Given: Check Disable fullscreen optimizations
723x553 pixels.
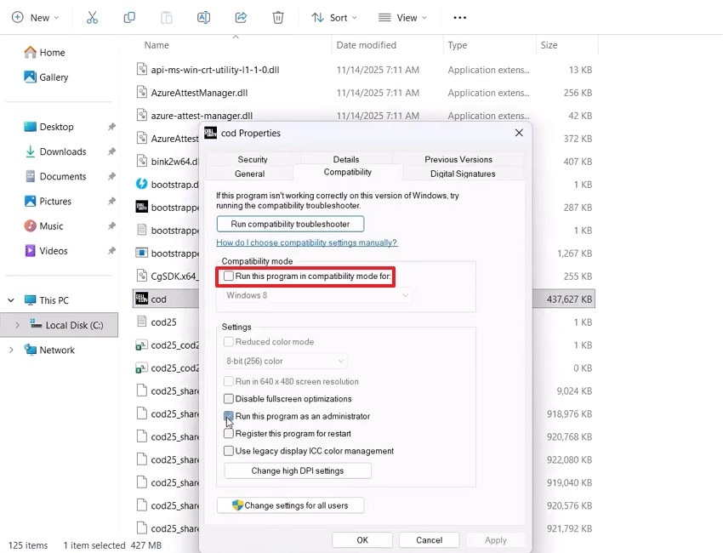Looking at the screenshot, I should coord(229,398).
